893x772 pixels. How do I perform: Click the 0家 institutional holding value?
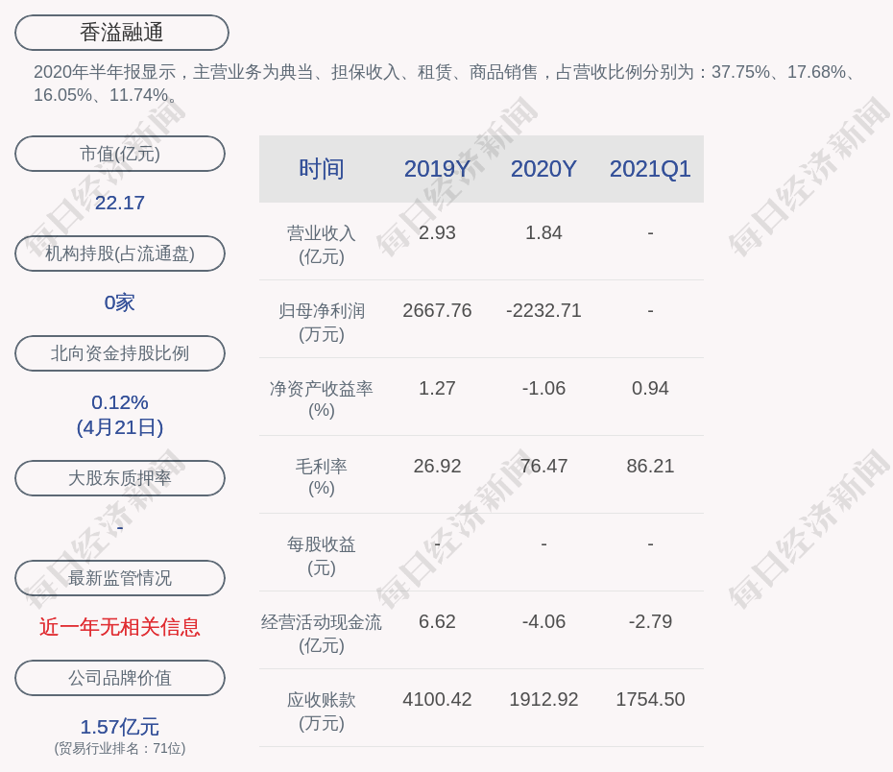(x=120, y=302)
